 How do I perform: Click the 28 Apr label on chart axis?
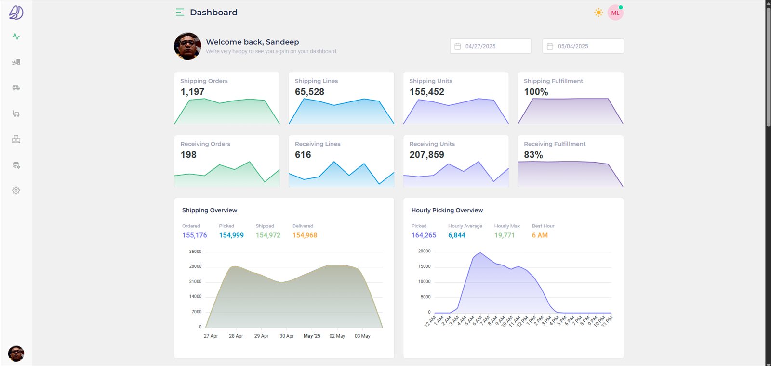[x=236, y=336]
